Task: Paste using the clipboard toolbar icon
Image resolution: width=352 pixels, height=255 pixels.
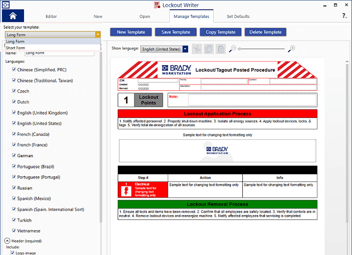Action: tap(221, 49)
